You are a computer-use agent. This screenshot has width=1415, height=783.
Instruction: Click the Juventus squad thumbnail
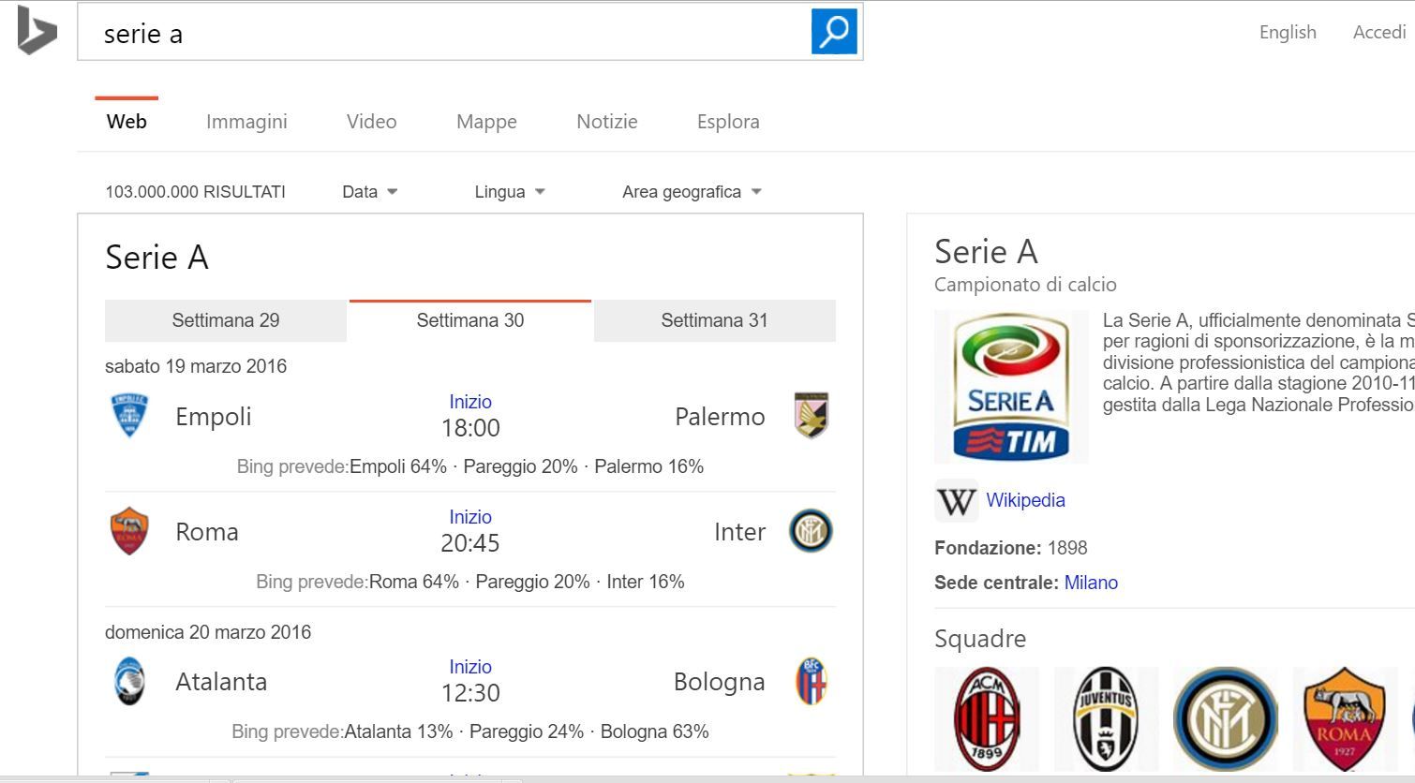click(1106, 718)
